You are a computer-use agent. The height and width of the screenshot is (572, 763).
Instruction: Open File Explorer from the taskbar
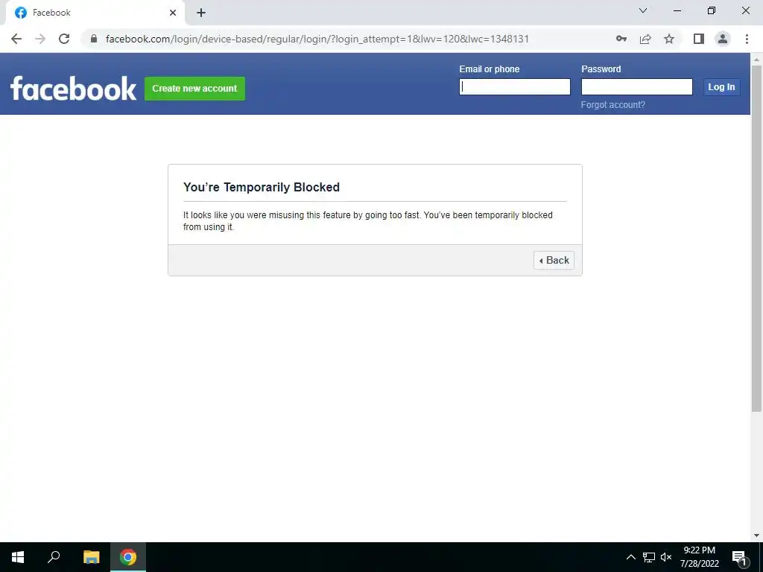pyautogui.click(x=92, y=557)
